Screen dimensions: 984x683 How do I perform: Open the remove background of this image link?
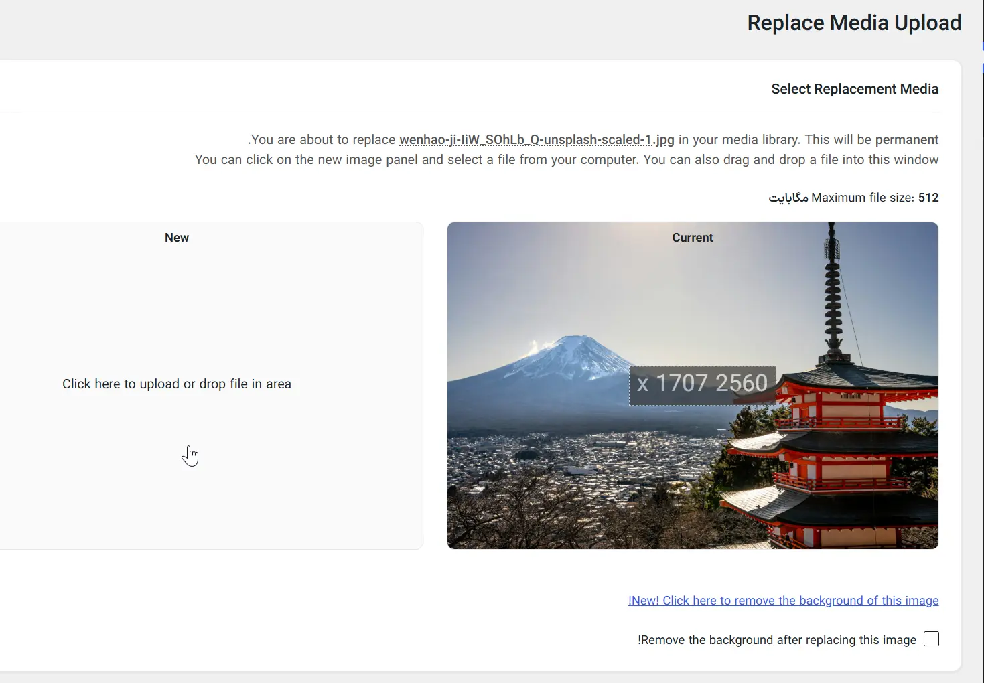(784, 601)
